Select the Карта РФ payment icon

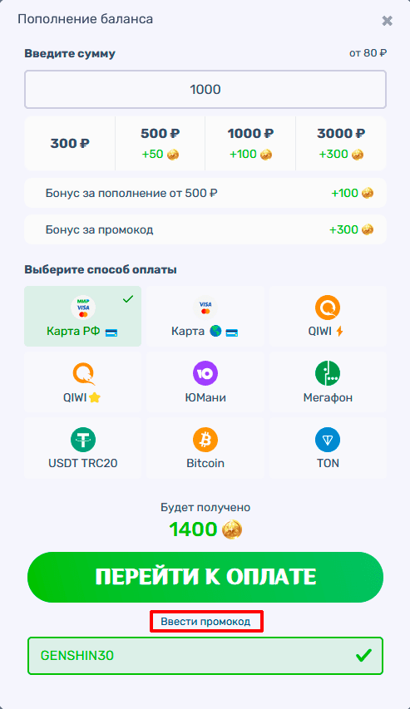pyautogui.click(x=83, y=308)
